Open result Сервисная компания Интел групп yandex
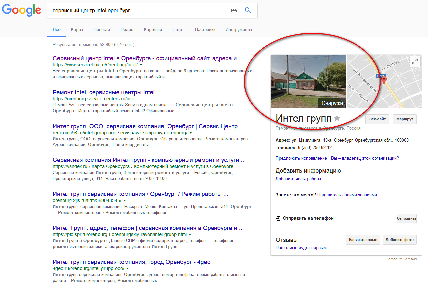The image size is (428, 287). pyautogui.click(x=149, y=160)
